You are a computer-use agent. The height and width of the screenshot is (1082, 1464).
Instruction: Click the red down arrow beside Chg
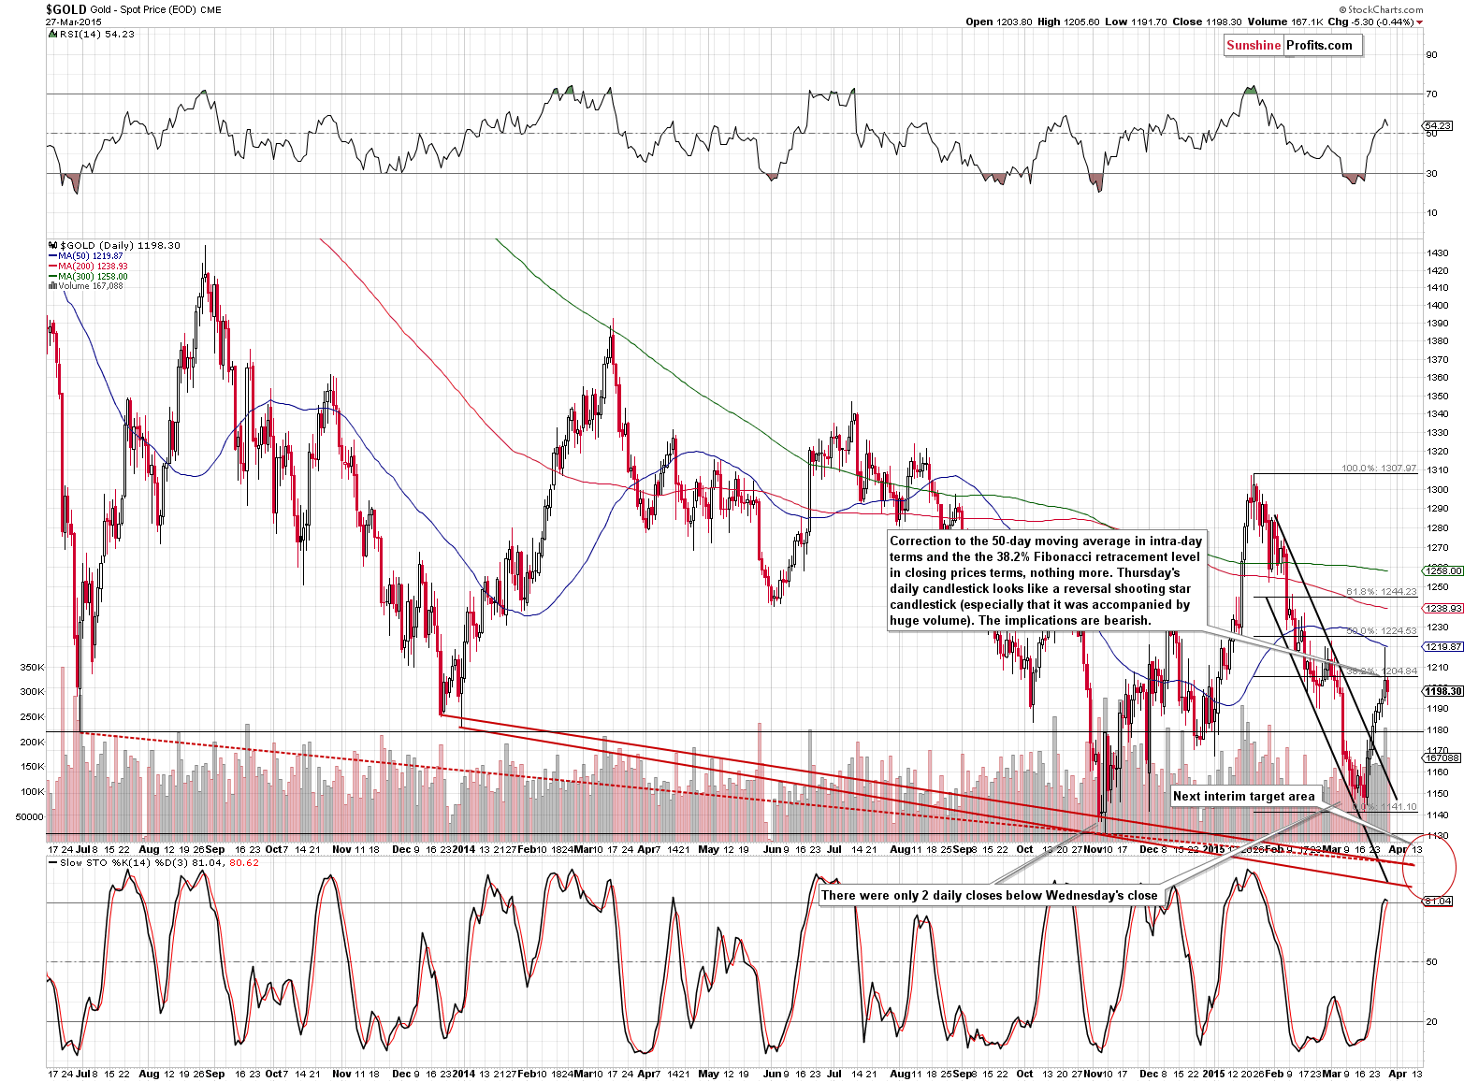[1420, 22]
